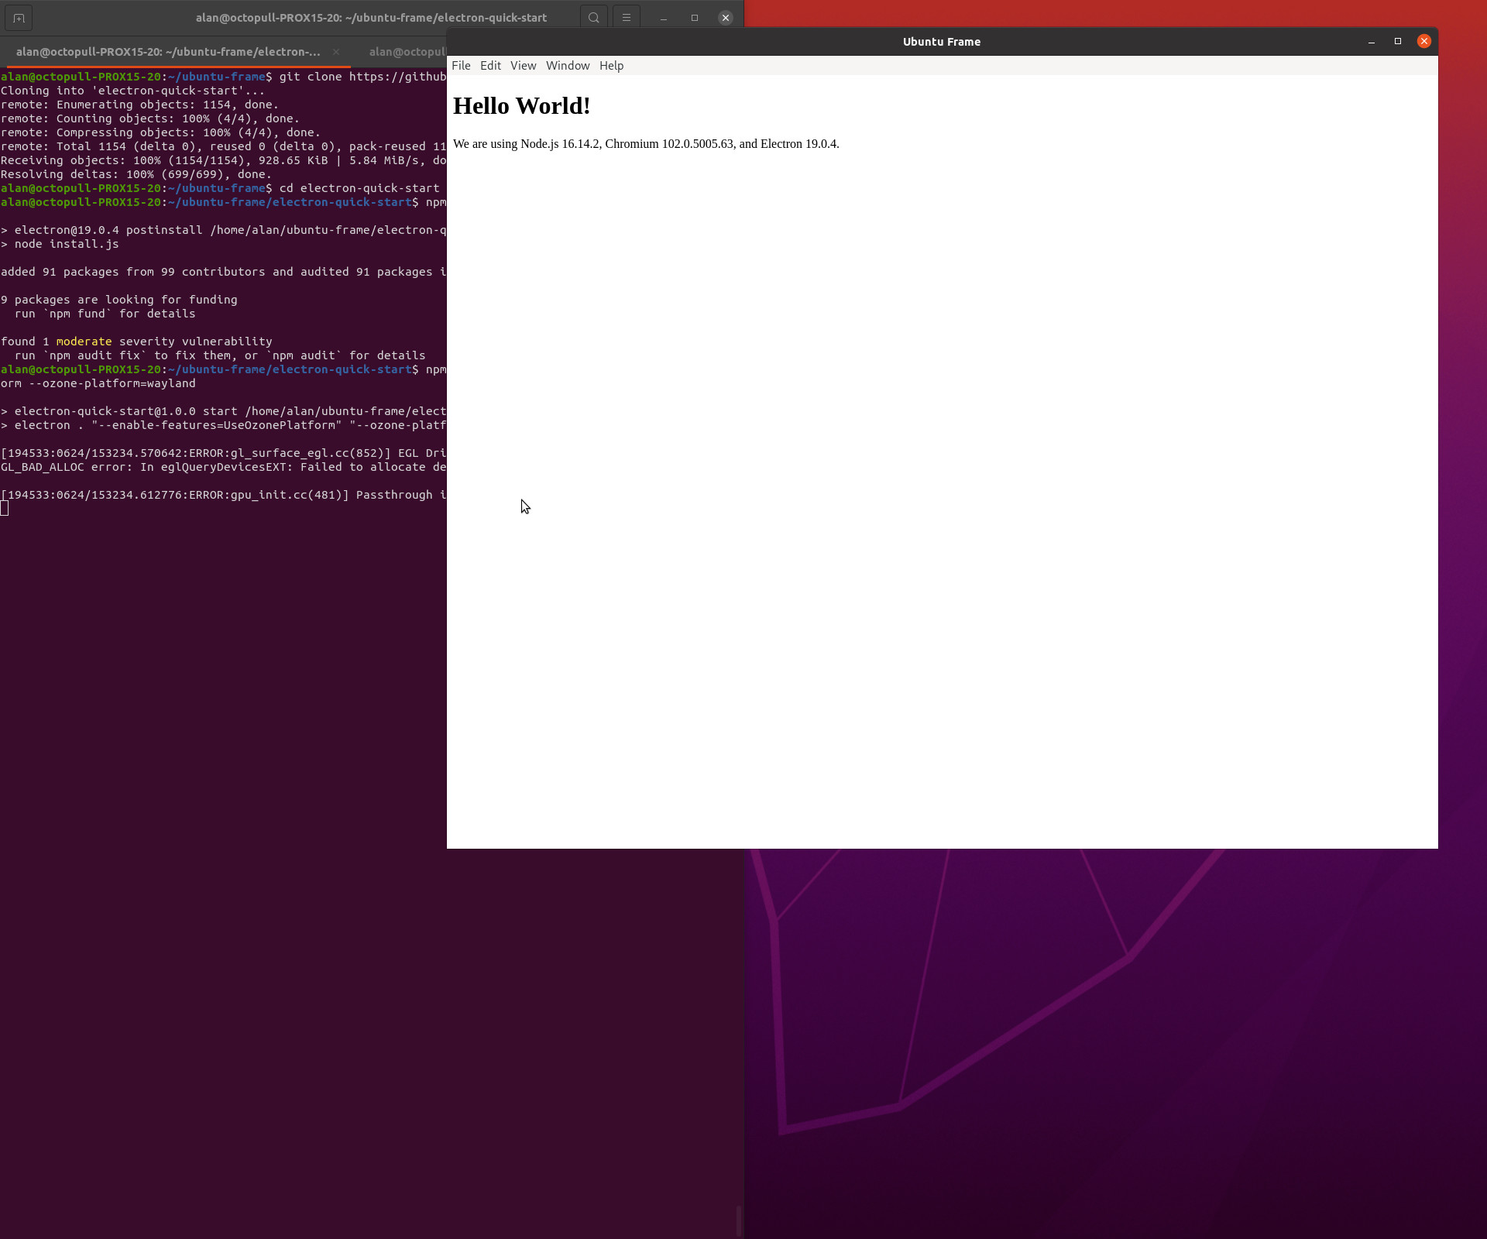
Task: Click the Hello World! heading
Action: (521, 106)
